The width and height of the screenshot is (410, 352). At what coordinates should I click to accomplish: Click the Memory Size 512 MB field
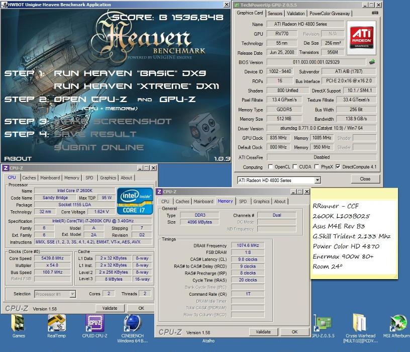point(284,119)
